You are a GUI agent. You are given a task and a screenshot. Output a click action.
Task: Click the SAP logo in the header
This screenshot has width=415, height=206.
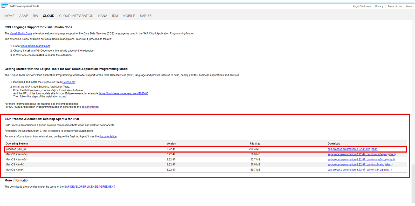5,6
